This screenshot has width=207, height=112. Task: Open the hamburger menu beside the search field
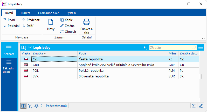[x=201, y=47]
